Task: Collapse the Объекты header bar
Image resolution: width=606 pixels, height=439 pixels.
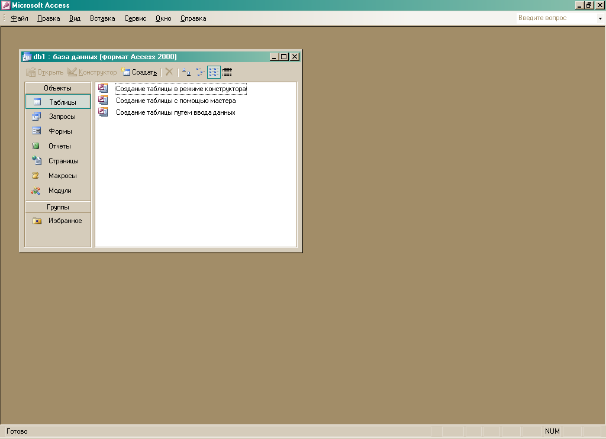Action: 58,88
